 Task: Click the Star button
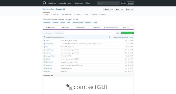(x=117, y=9)
